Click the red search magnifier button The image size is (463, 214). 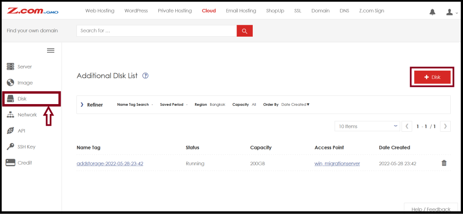(245, 31)
